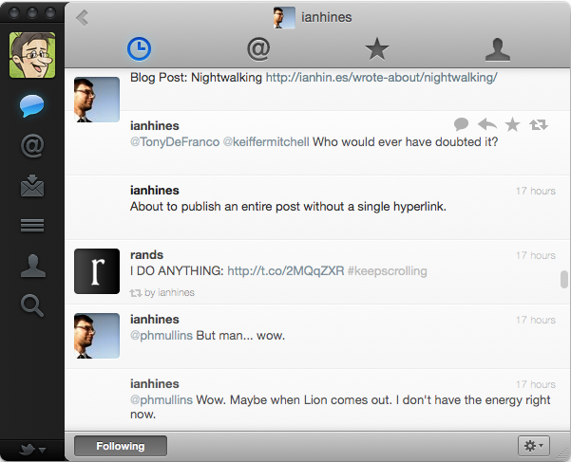Click ianhines avatar beside the Nightwalking post
571x462 pixels.
coord(97,100)
